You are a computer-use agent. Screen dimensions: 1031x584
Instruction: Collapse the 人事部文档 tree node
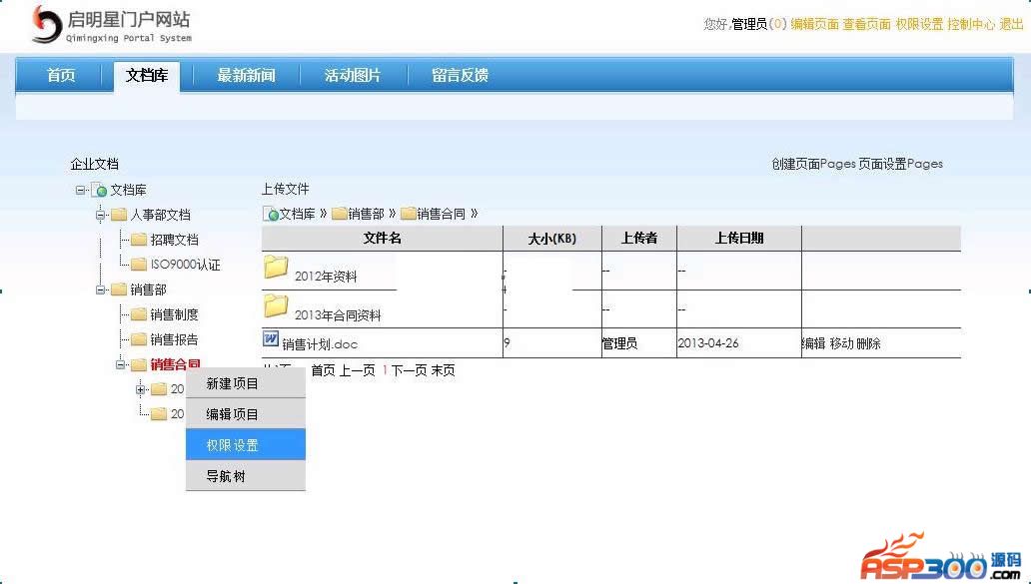click(101, 216)
